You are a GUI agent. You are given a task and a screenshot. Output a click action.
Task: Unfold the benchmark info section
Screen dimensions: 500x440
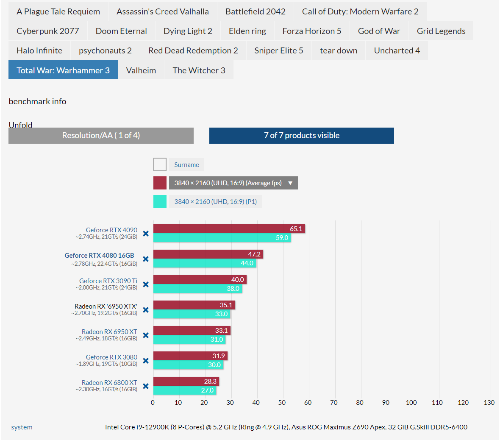tap(20, 124)
